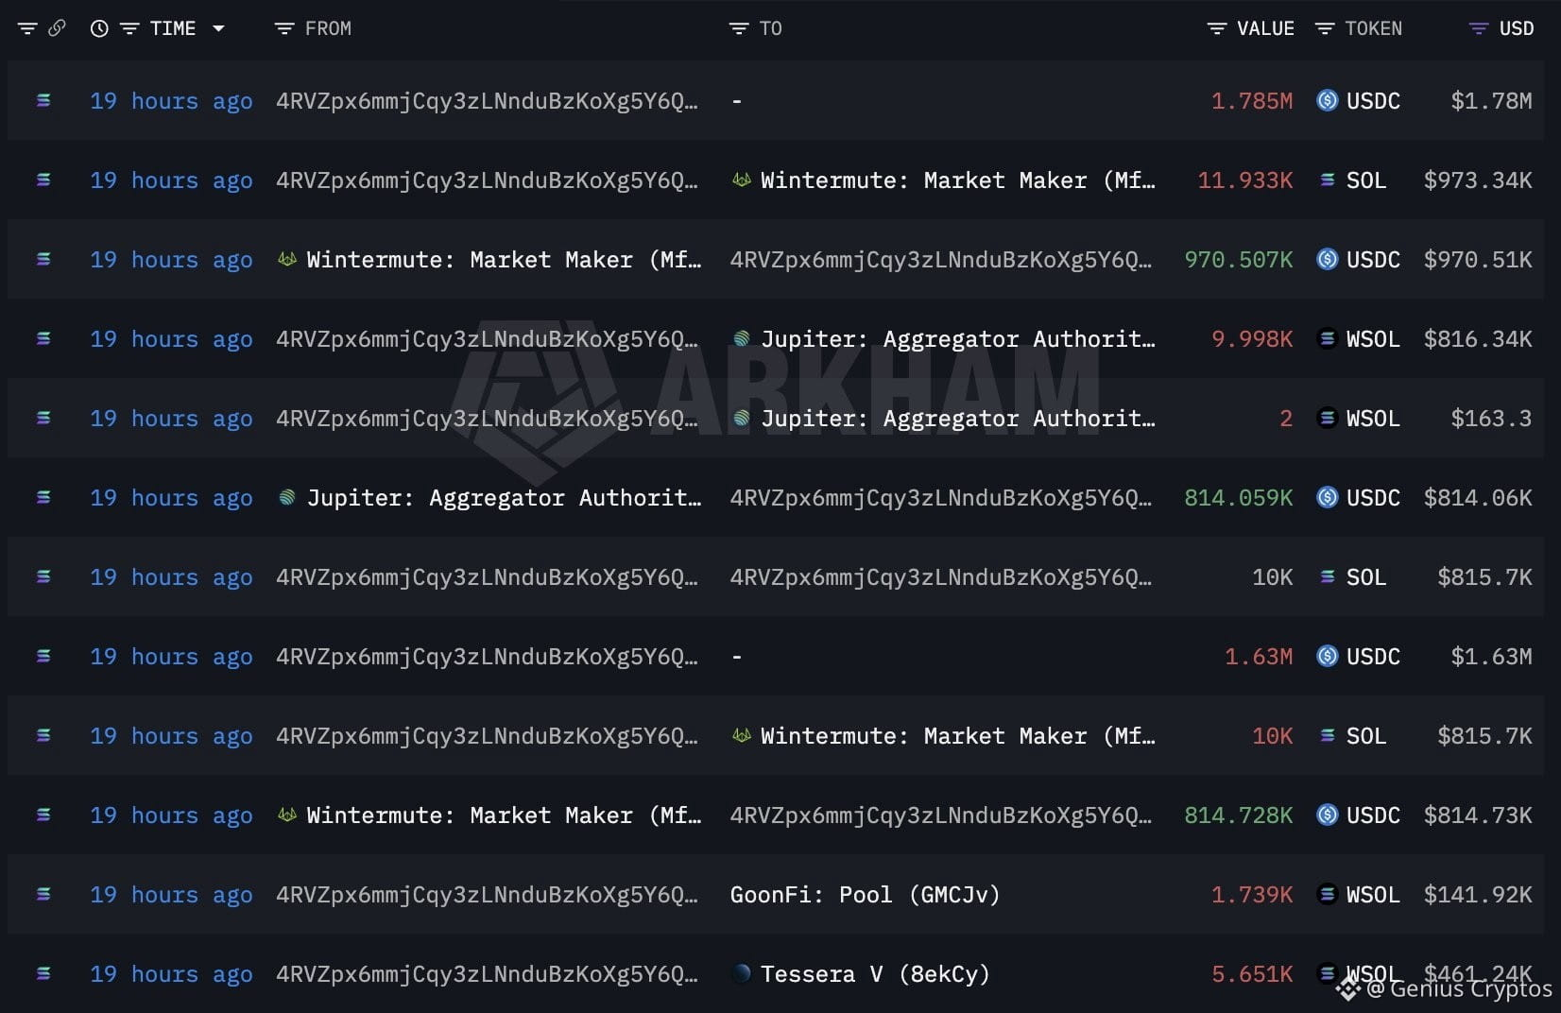1561x1013 pixels.
Task: Open the 4RVZpx6mmj sender address in the GoonFi Pool row
Action: [x=487, y=895]
